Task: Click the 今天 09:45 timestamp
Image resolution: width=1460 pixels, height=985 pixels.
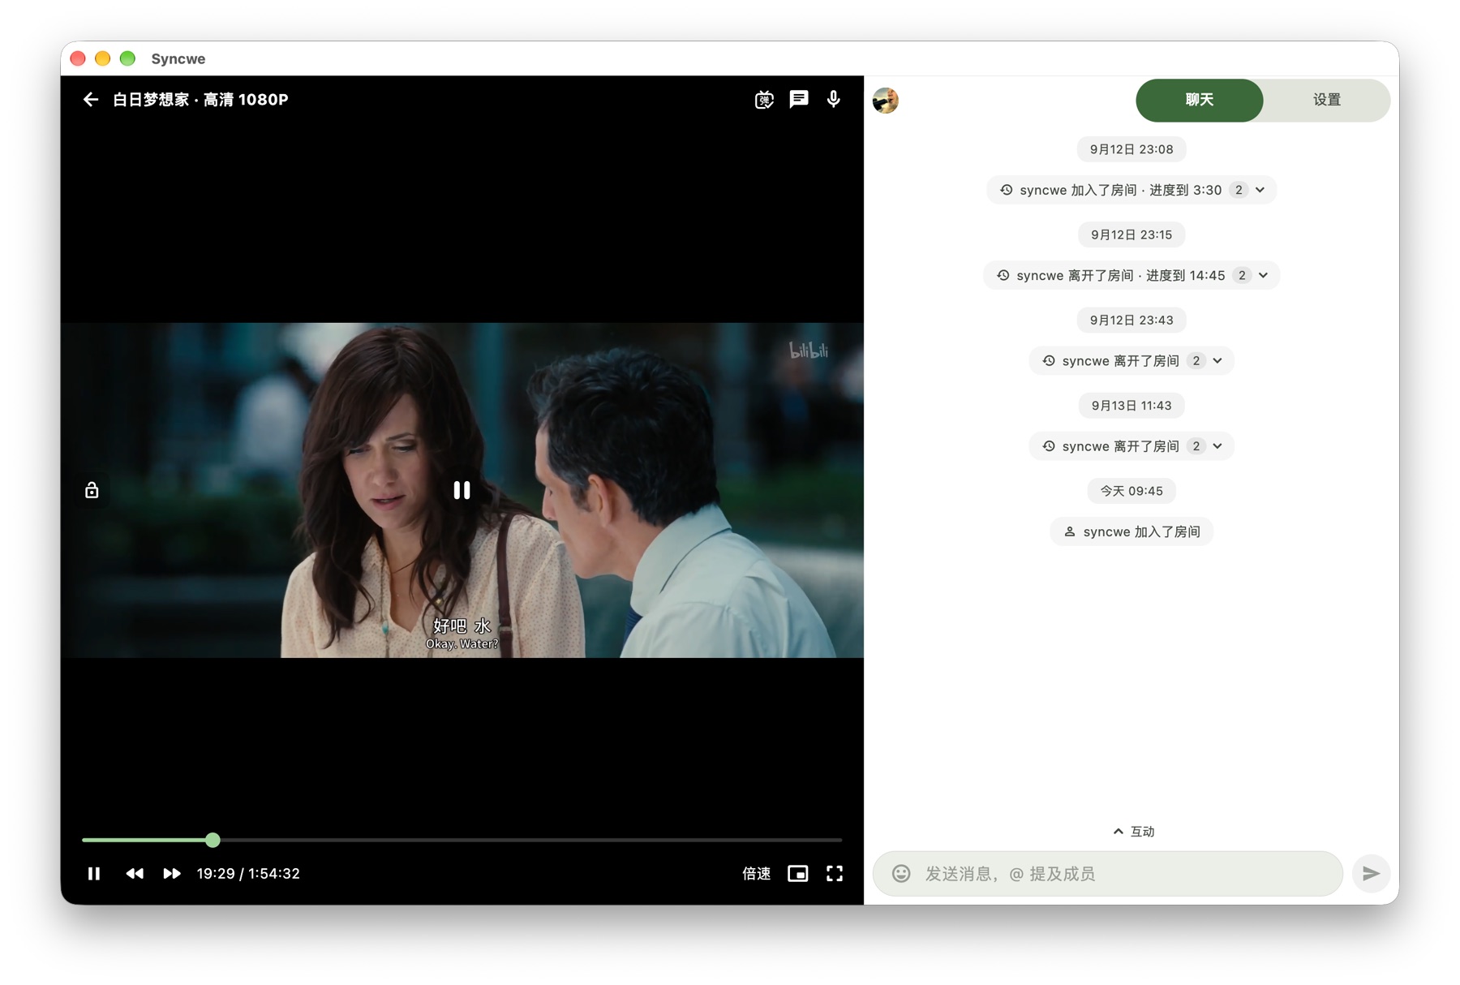Action: pyautogui.click(x=1131, y=490)
